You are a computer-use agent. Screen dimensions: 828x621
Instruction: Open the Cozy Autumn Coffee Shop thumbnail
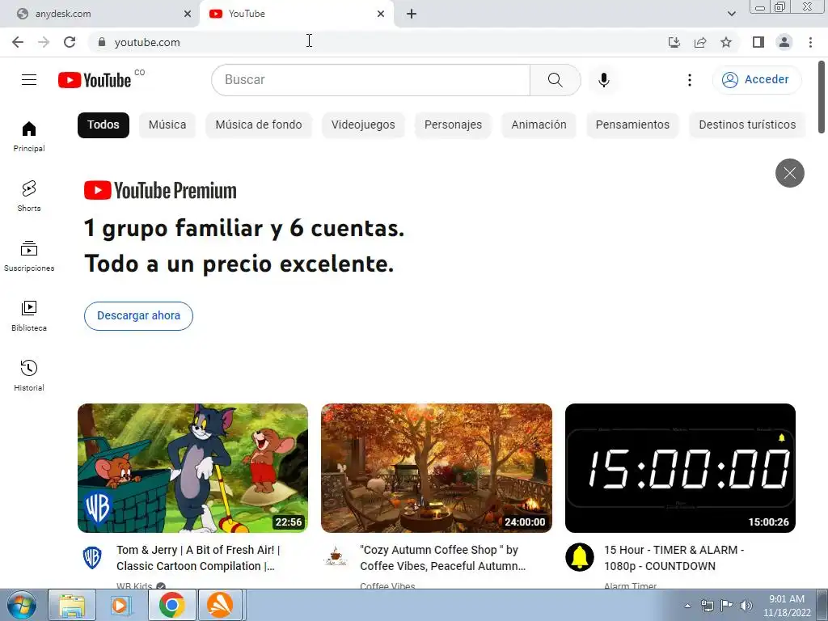click(437, 468)
